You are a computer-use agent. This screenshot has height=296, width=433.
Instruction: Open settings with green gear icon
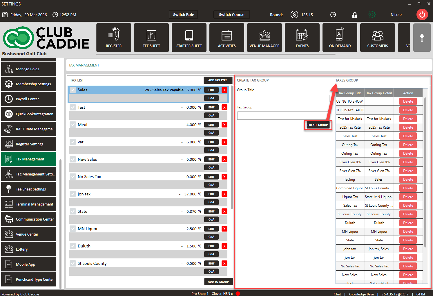point(372,15)
